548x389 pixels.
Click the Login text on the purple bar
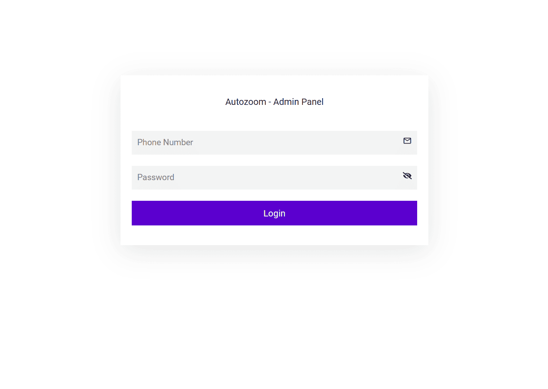[274, 213]
